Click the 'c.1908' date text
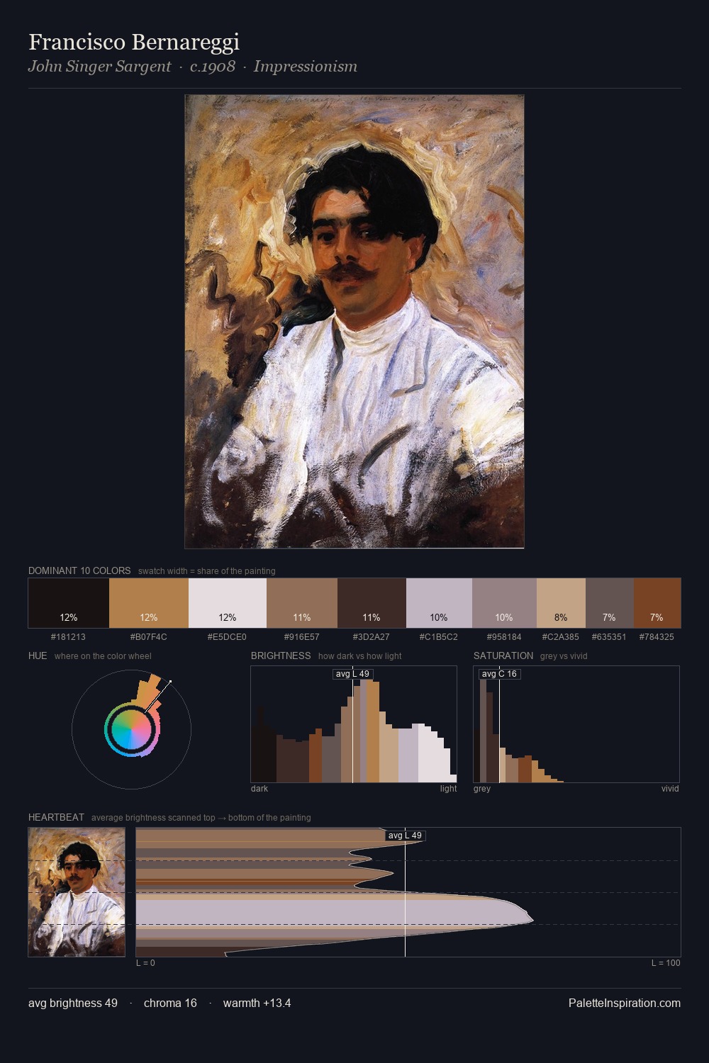The width and height of the screenshot is (709, 1063). click(213, 67)
